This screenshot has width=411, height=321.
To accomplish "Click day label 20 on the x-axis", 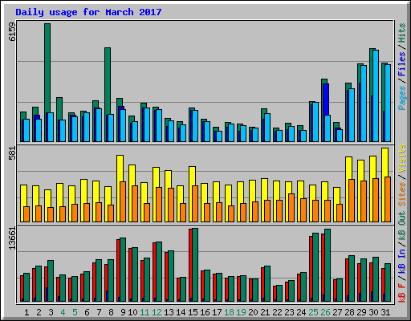I will pos(253,312).
